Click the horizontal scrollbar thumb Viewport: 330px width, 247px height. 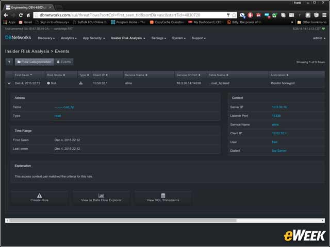(x=123, y=221)
